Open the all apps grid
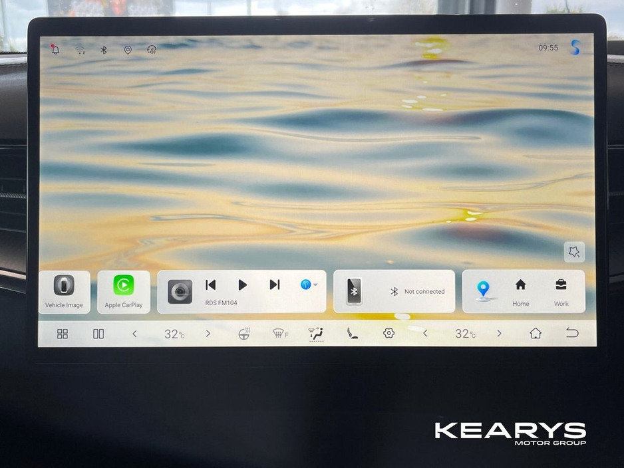Screen dimensions: 624x468 (x=63, y=334)
